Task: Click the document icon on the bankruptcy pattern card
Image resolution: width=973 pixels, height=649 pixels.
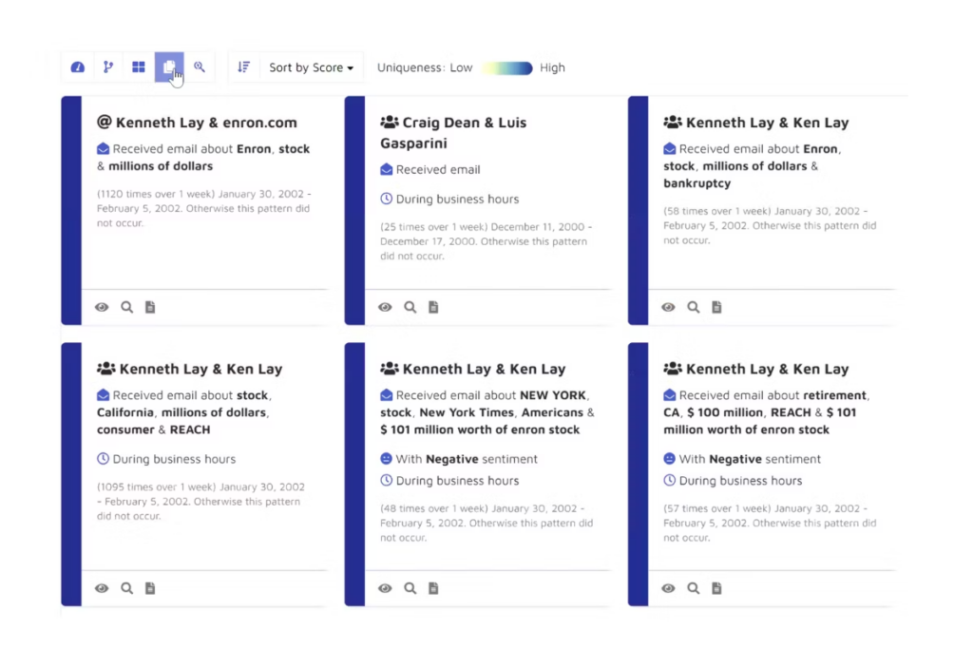Action: pos(715,306)
